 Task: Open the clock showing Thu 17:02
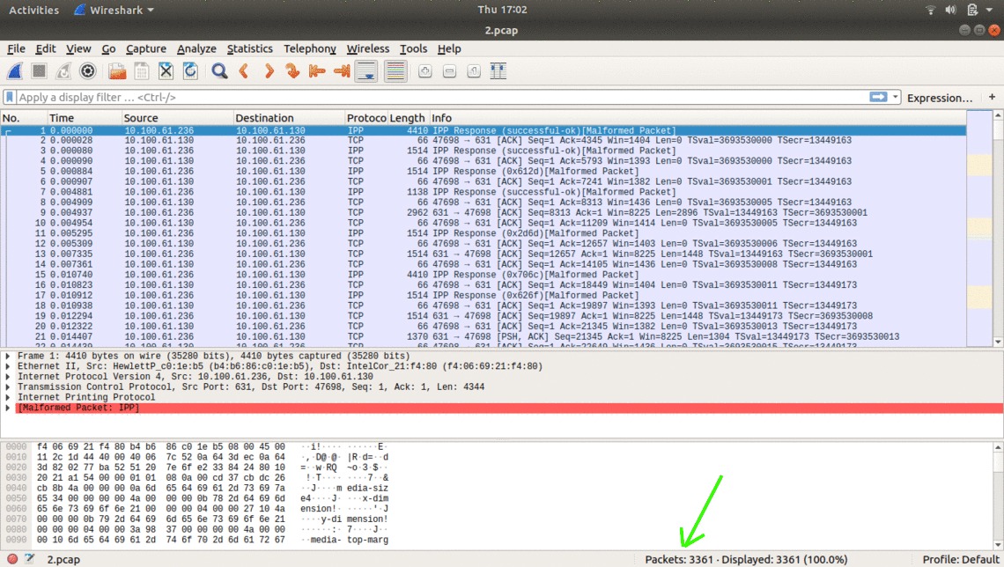click(x=502, y=10)
